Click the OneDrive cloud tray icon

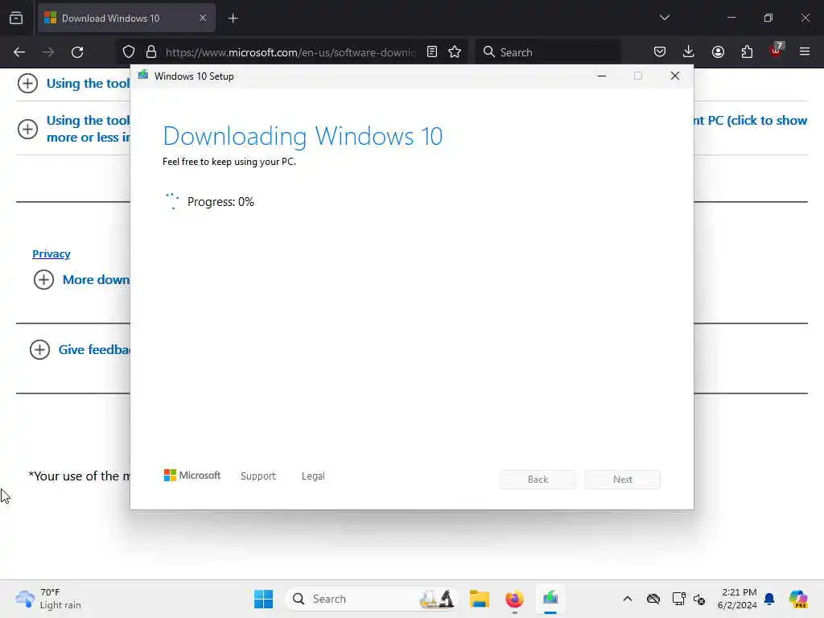point(653,599)
